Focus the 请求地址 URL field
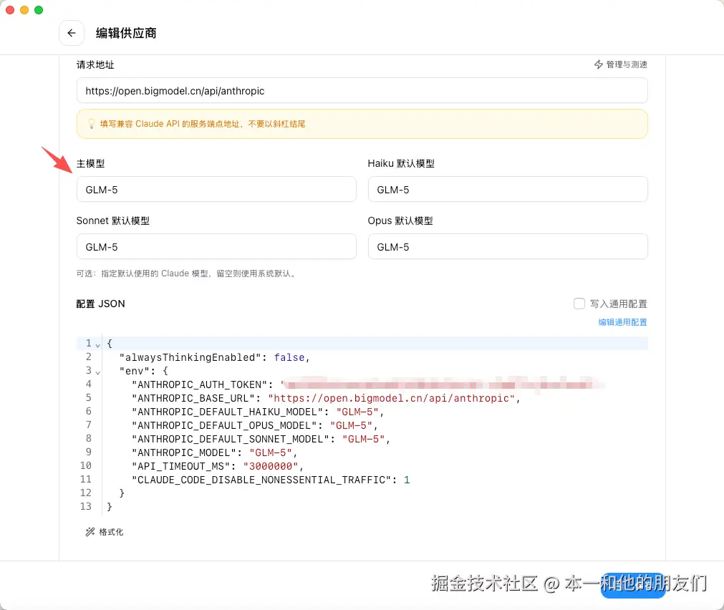The image size is (724, 610). pyautogui.click(x=362, y=90)
